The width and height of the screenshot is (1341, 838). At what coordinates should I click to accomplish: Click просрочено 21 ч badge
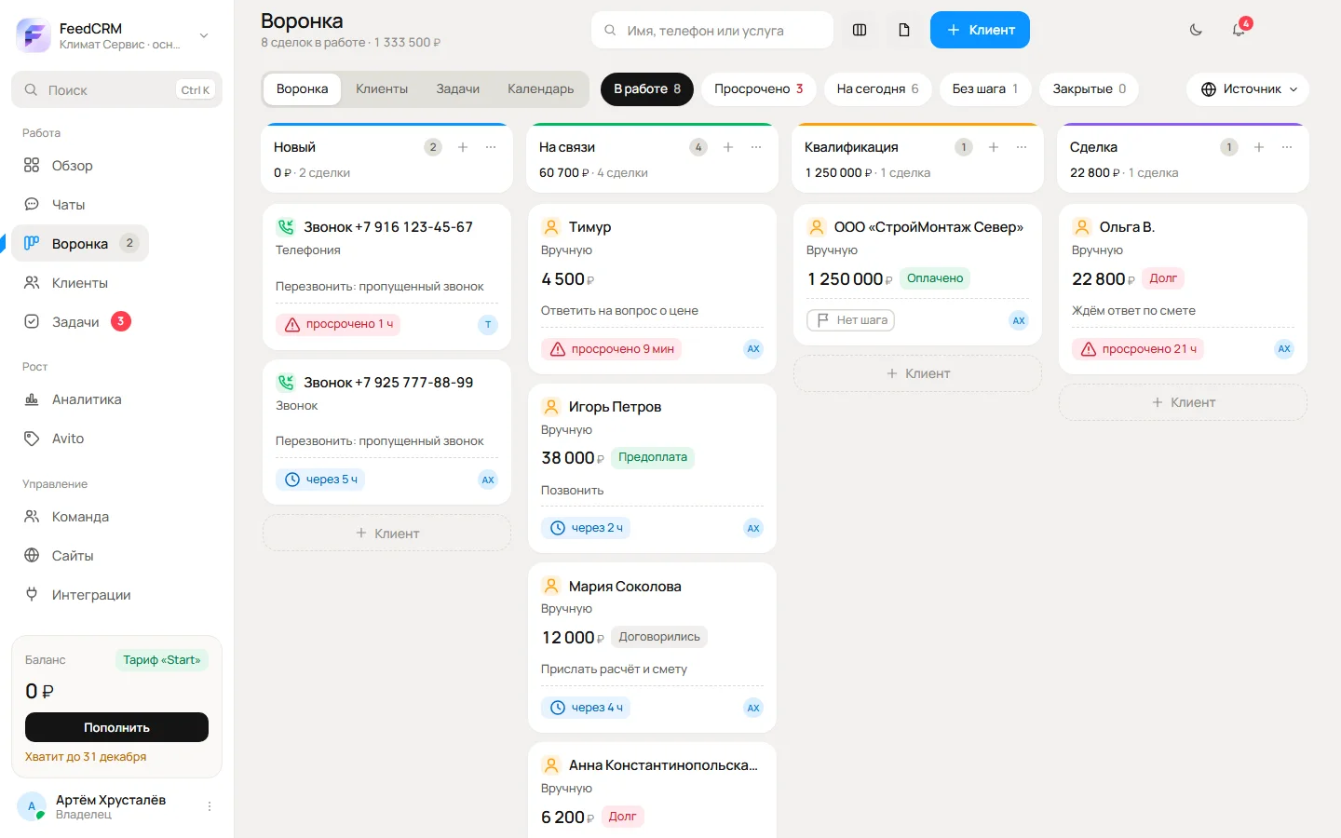[x=1138, y=349]
